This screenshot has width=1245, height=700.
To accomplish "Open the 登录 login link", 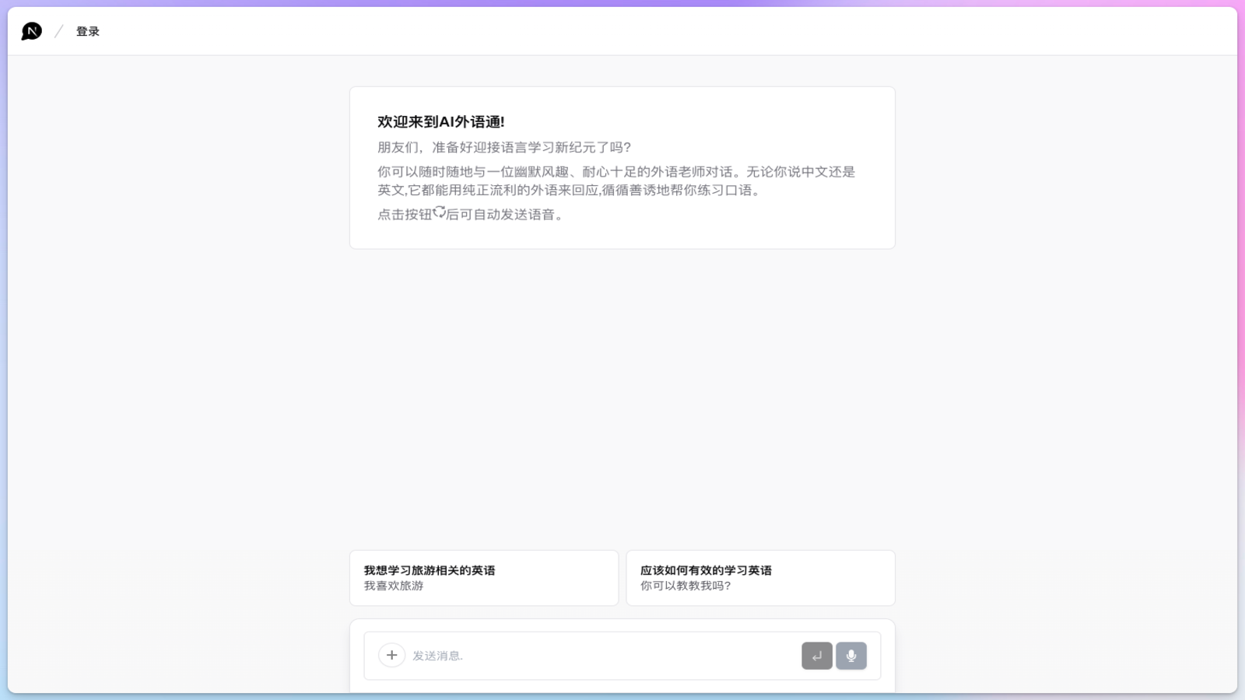I will point(88,32).
